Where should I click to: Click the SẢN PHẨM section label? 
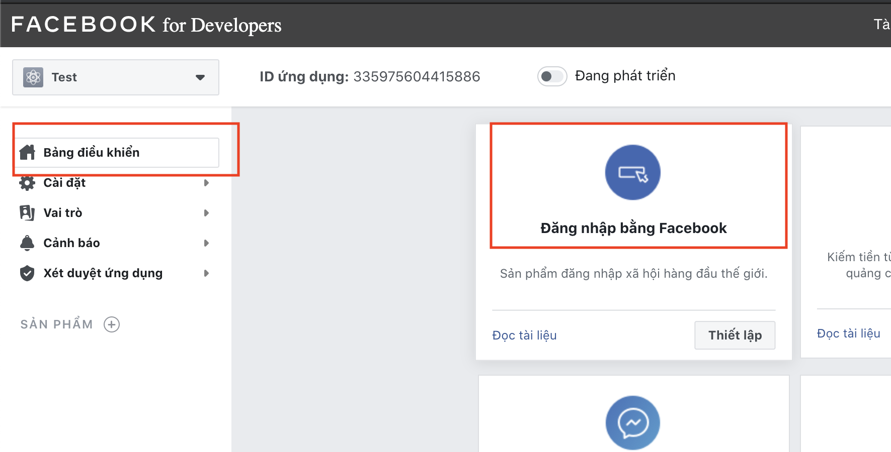(57, 324)
